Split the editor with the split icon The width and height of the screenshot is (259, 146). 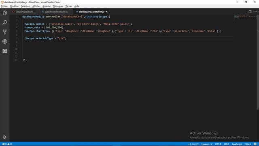250,12
